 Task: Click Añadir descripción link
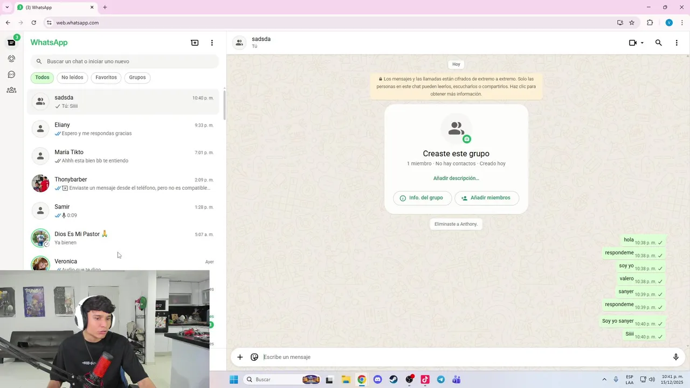click(456, 178)
